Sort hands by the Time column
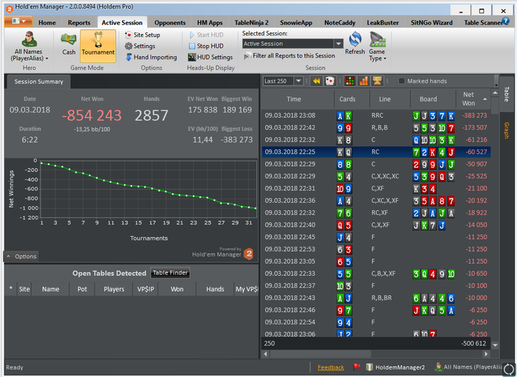The image size is (517, 377). click(293, 99)
